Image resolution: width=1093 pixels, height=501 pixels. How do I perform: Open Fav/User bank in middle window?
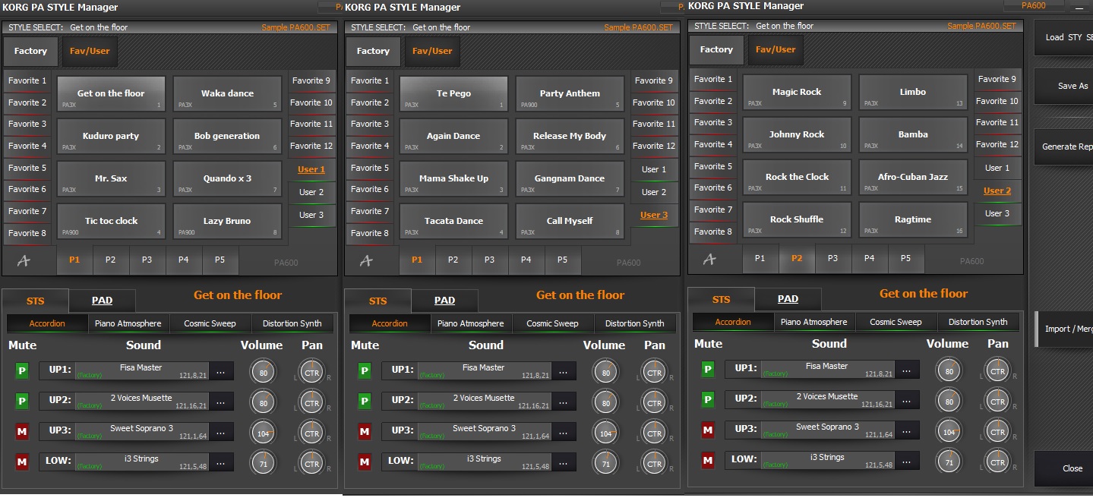click(x=431, y=52)
